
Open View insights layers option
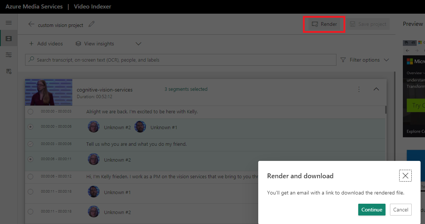click(x=95, y=44)
